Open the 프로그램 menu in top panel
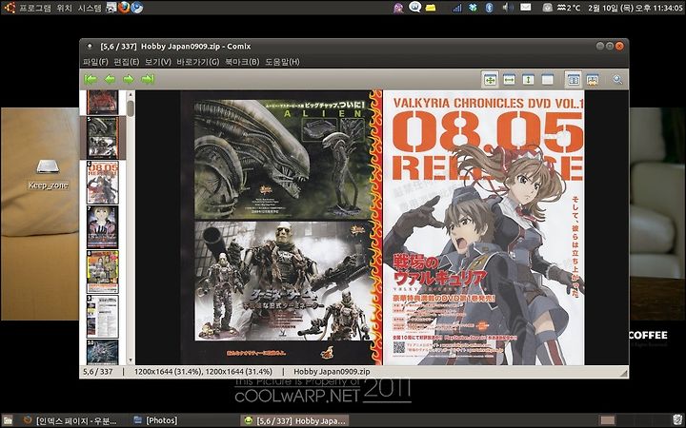Image resolution: width=686 pixels, height=428 pixels. [x=34, y=8]
